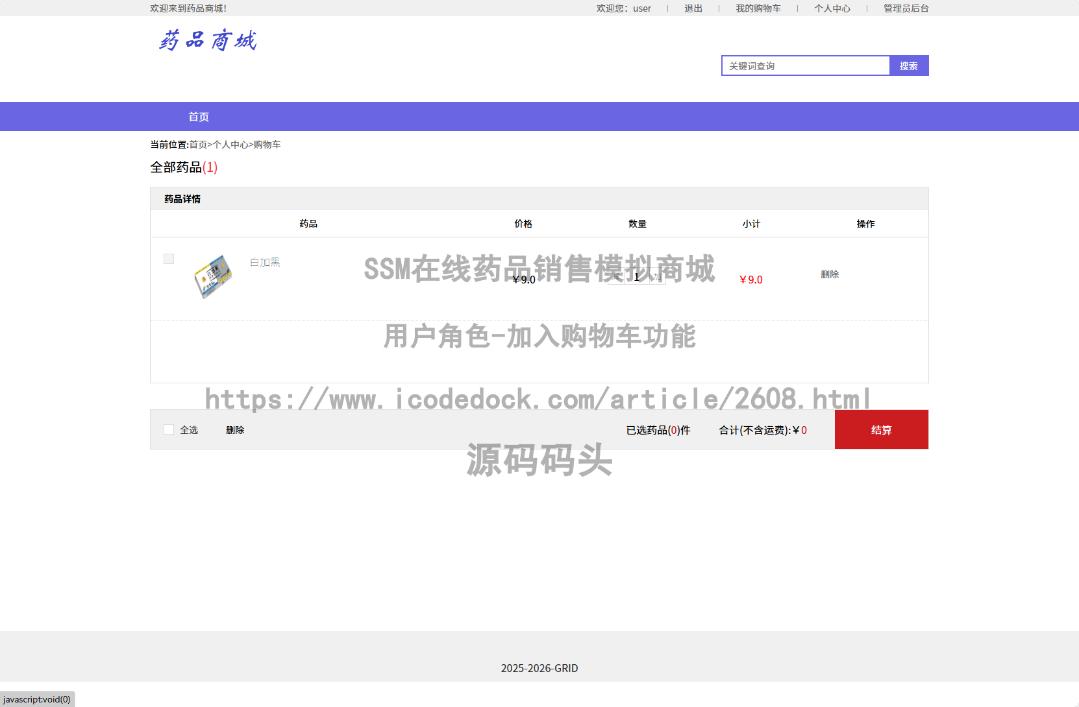Click 删除 next to 全选 to remove selected

coord(234,429)
